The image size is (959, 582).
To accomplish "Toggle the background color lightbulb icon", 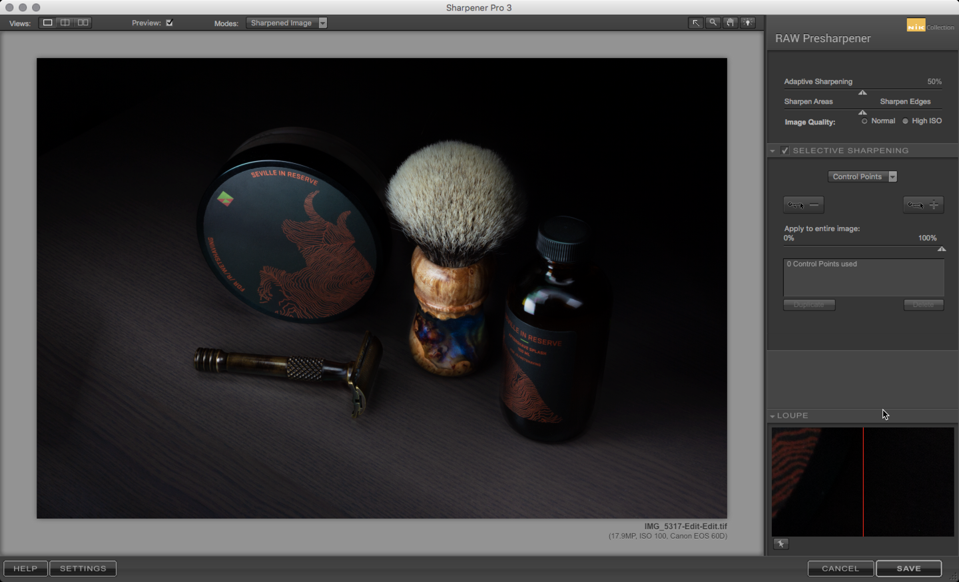I will [x=748, y=23].
